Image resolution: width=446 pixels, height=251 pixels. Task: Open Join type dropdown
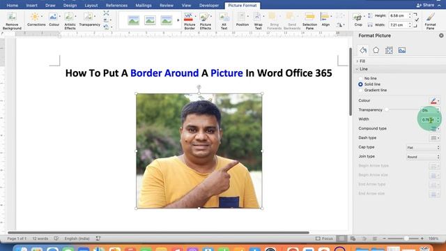point(423,157)
